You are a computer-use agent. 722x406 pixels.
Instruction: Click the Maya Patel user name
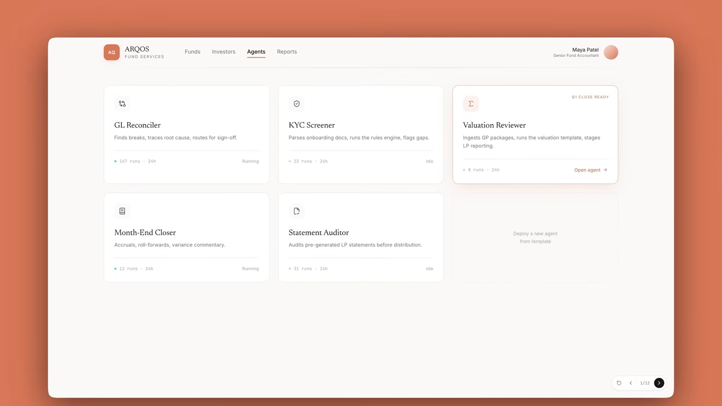point(585,50)
